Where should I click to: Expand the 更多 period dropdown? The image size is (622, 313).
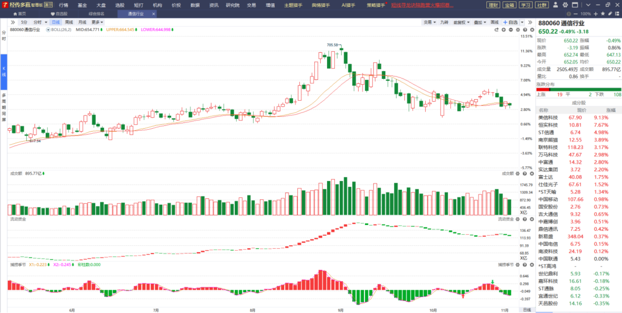coord(97,22)
